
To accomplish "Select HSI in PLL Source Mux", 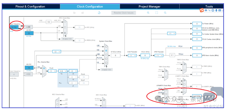I will [x=44, y=68].
